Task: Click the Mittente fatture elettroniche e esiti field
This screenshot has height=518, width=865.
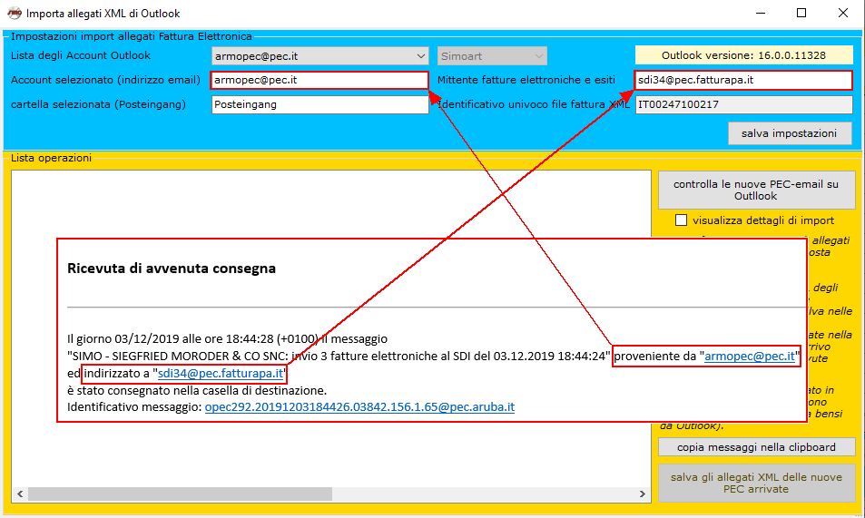Action: coord(742,80)
